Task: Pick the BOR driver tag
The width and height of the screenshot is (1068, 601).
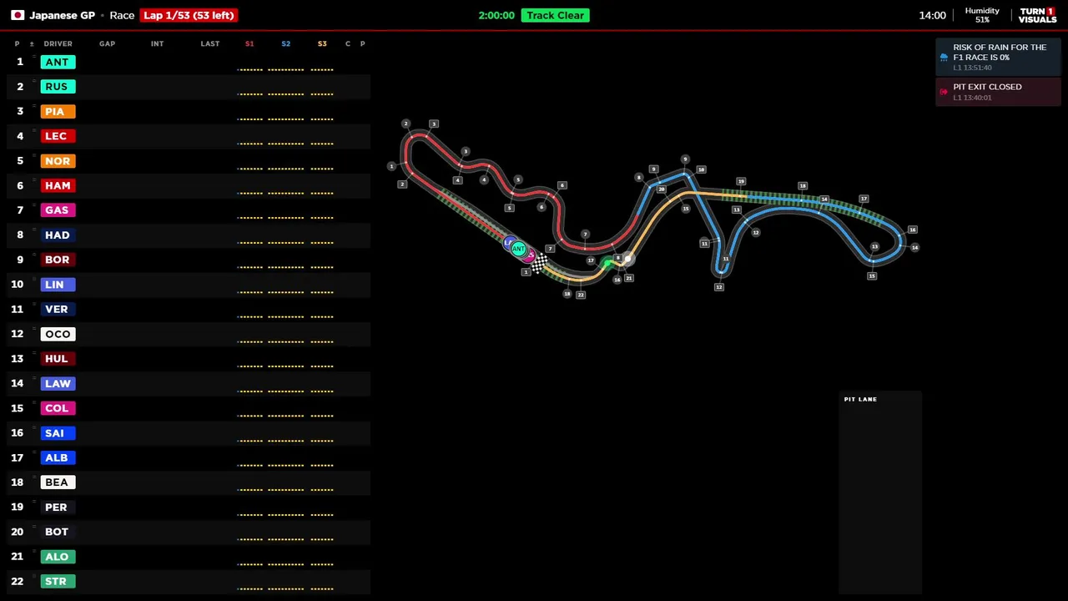Action: (x=58, y=260)
